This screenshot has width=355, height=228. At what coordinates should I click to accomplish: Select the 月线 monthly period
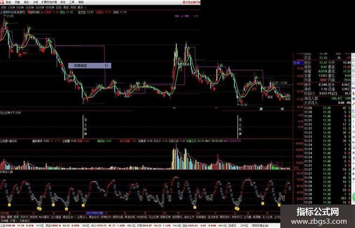[73, 7]
